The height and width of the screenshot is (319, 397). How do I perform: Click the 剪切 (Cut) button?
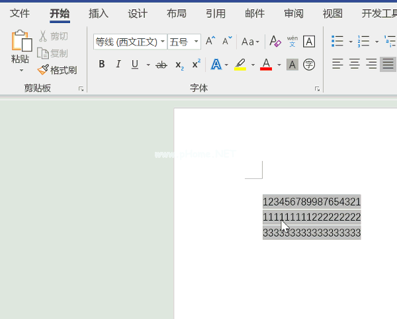pyautogui.click(x=53, y=36)
